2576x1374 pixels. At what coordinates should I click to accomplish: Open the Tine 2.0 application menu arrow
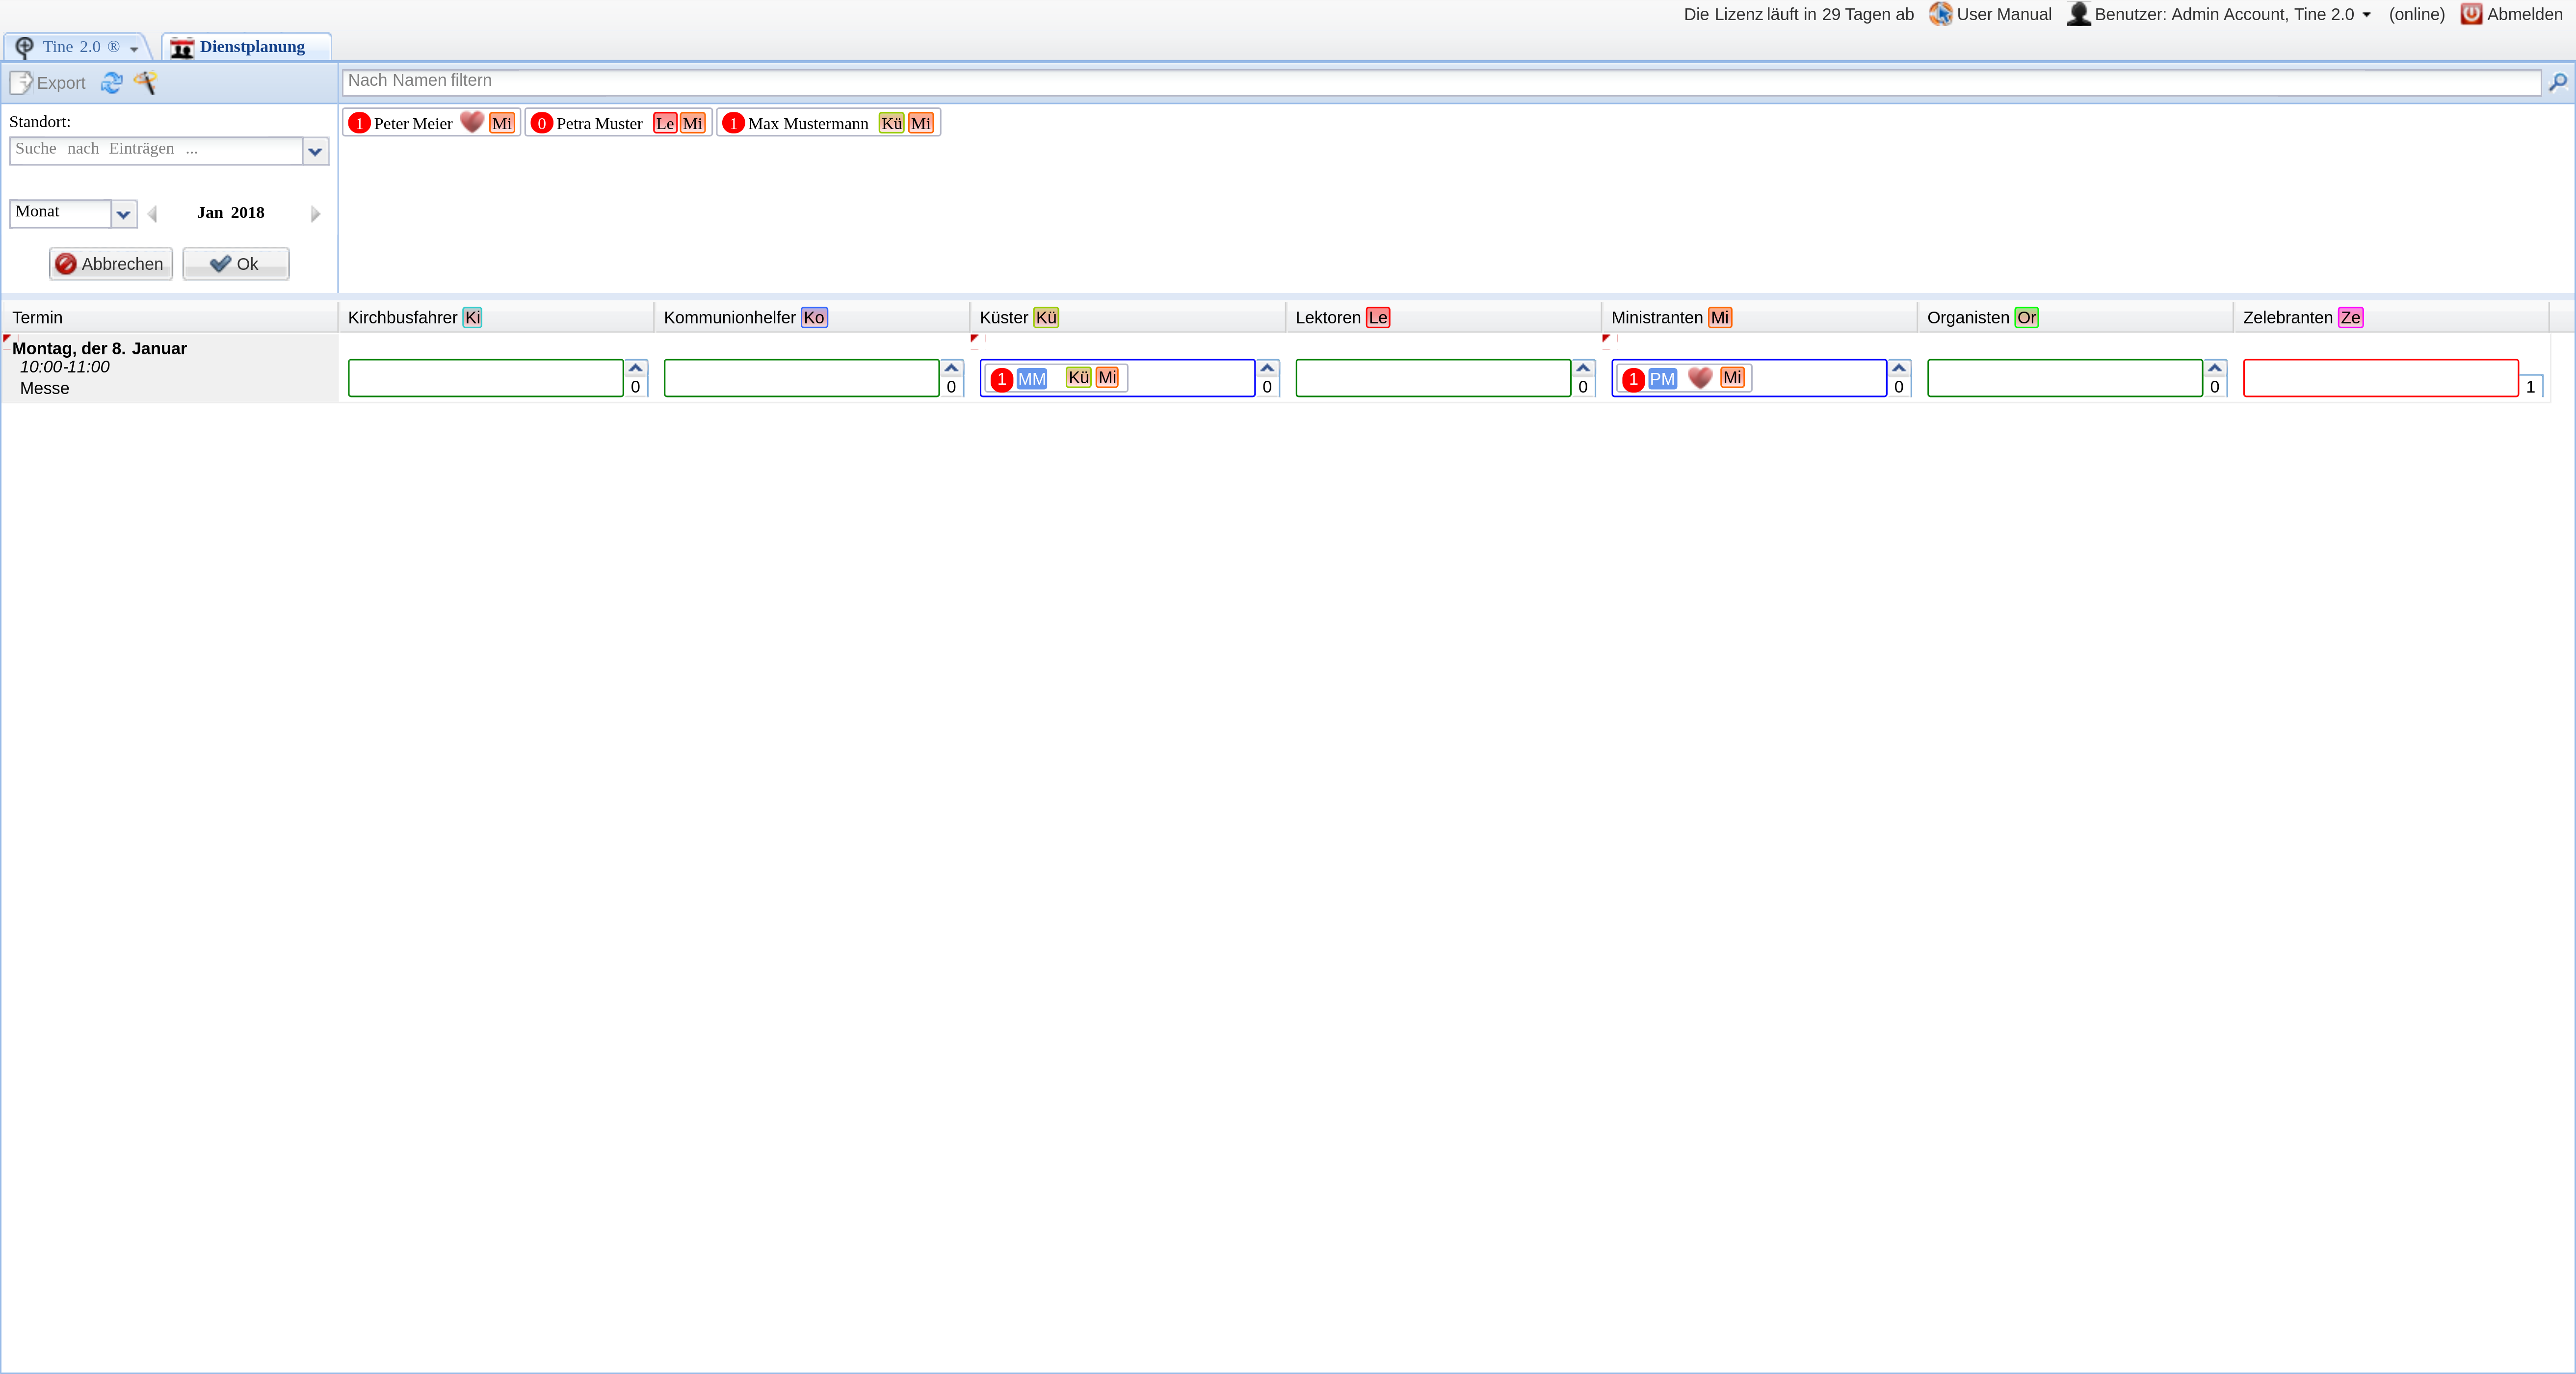[x=134, y=49]
